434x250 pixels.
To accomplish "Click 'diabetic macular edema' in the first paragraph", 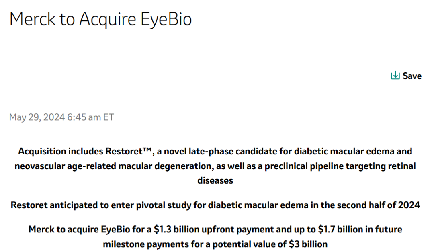I will pyautogui.click(x=340, y=152).
